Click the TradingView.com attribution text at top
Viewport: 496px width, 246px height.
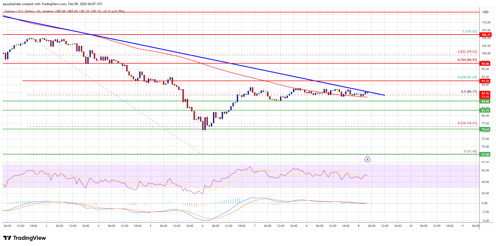[53, 4]
